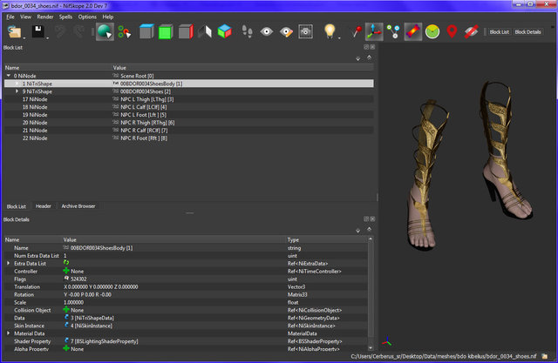Screen dimensions: 558x363
Task: Switch to side view red cube
Action: 184,32
